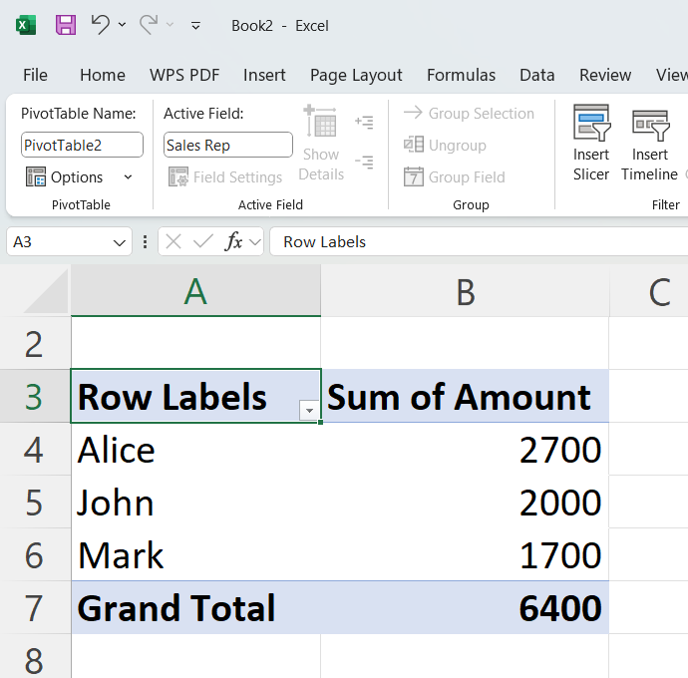
Task: Select column A header
Action: [x=195, y=291]
